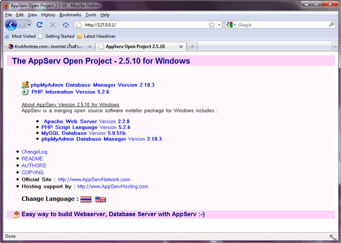Screen dimensions: 341x243
Task: Open the Latest Headlines feed
Action: point(97,36)
